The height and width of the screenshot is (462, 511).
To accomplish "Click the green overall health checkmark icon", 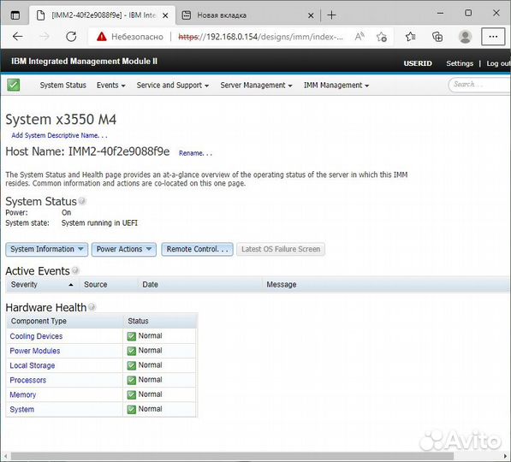I will point(14,85).
